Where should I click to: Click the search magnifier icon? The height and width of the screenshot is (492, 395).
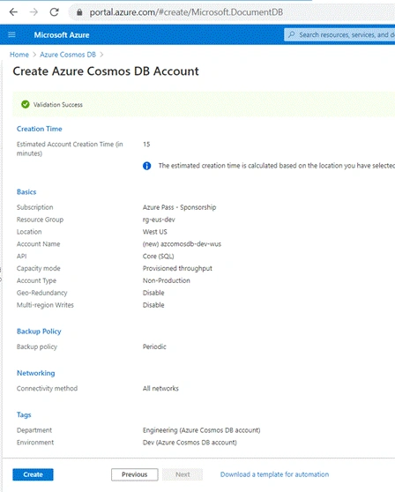[292, 34]
